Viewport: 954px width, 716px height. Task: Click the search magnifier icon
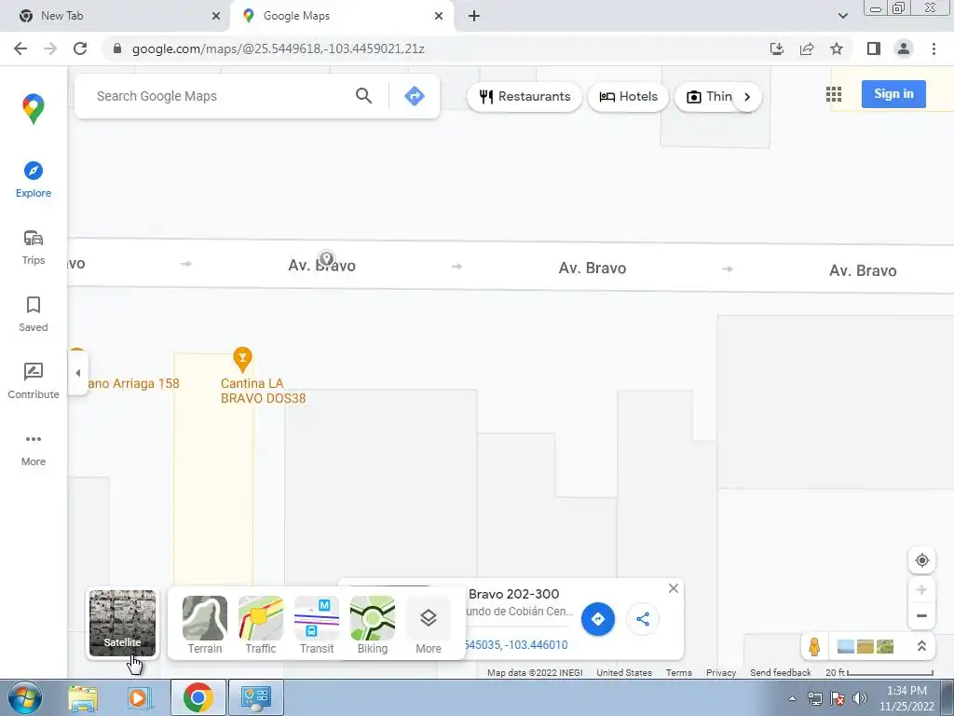pyautogui.click(x=364, y=96)
